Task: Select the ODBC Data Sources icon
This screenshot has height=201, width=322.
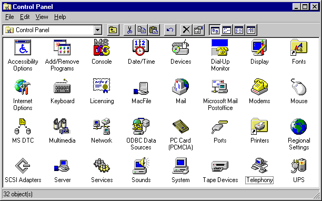Action: 141,126
